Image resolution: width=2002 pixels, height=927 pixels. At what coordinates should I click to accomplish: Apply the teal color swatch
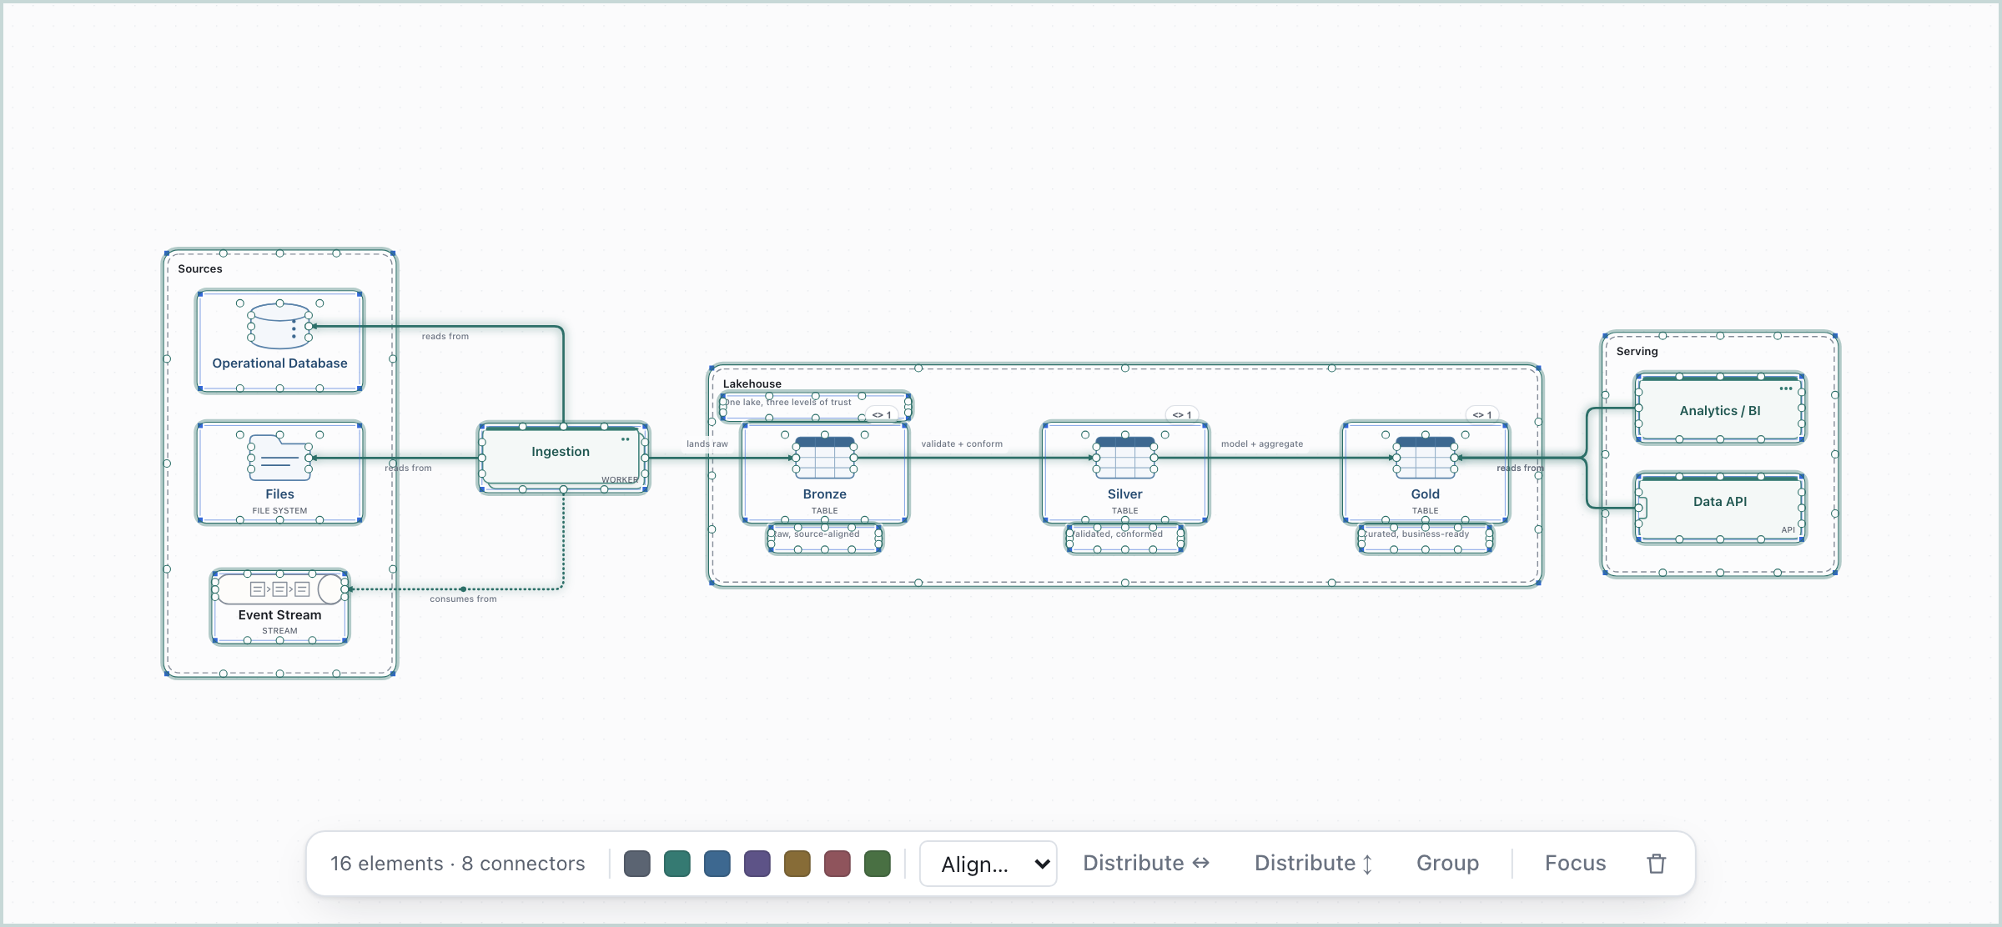point(677,864)
